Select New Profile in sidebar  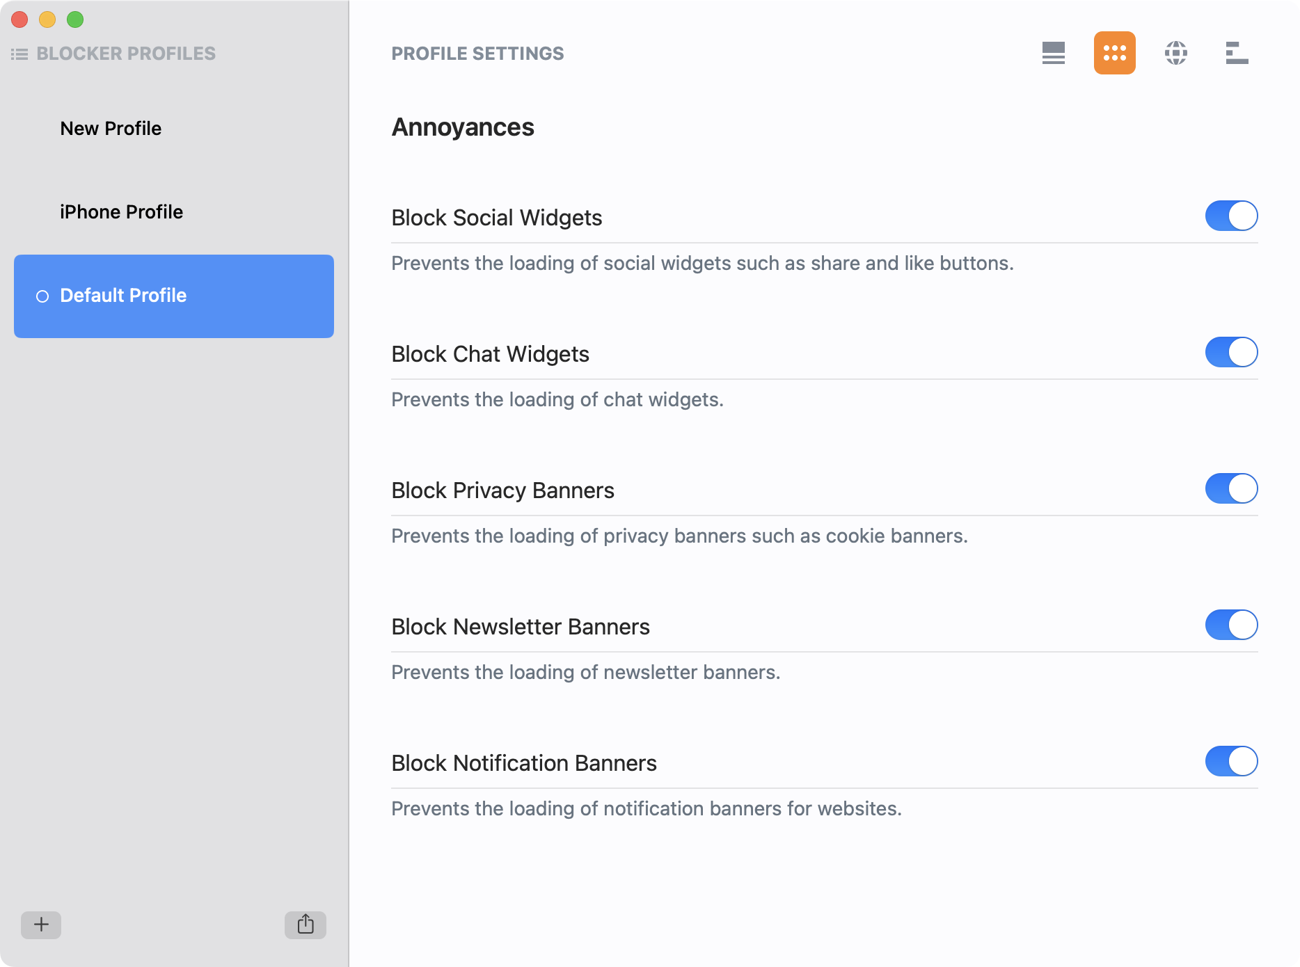click(174, 129)
